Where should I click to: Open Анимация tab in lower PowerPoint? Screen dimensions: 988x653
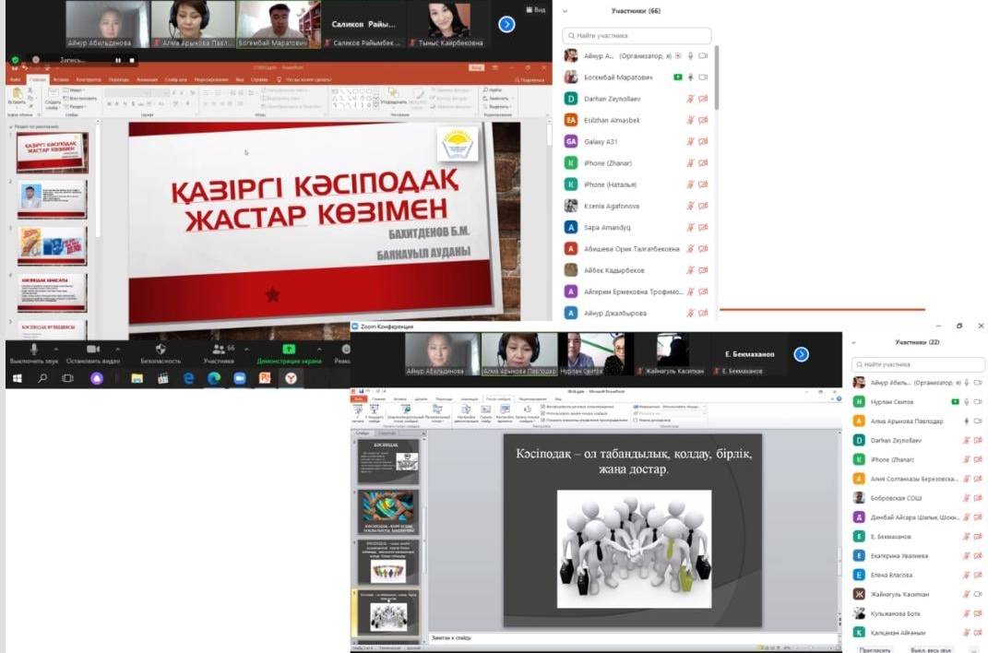tap(469, 398)
